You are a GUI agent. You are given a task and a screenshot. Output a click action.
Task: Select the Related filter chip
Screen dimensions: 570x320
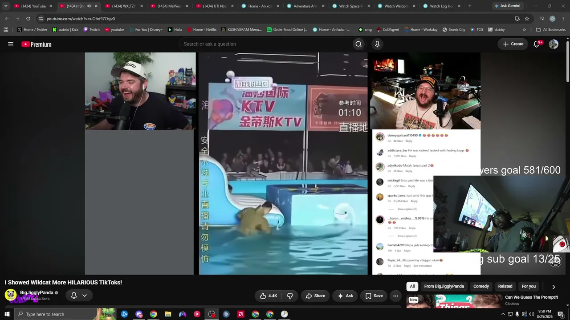click(x=505, y=287)
